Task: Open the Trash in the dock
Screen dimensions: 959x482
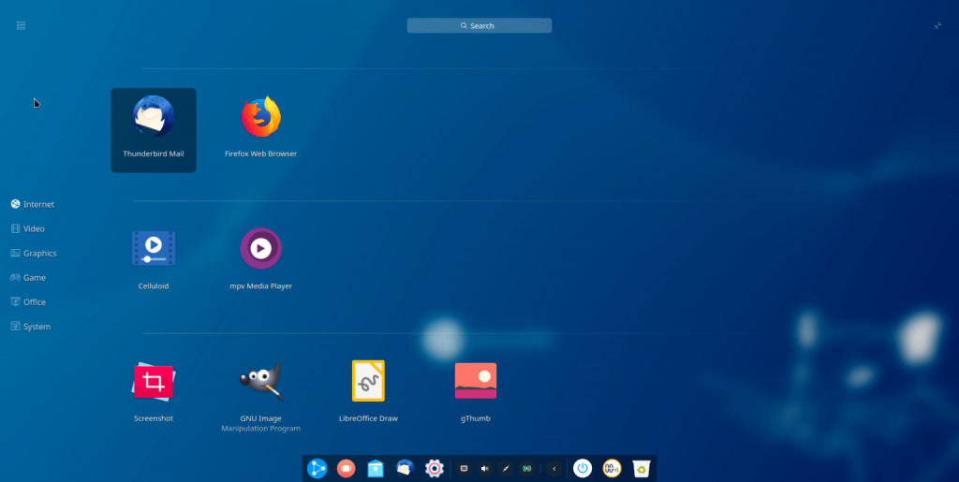Action: click(x=641, y=469)
